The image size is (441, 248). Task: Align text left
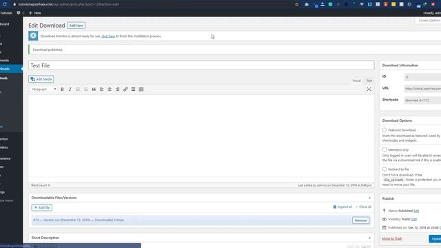(x=101, y=89)
